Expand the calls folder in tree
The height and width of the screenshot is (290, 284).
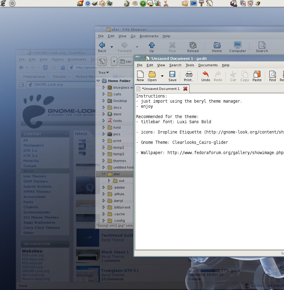pos(104,94)
